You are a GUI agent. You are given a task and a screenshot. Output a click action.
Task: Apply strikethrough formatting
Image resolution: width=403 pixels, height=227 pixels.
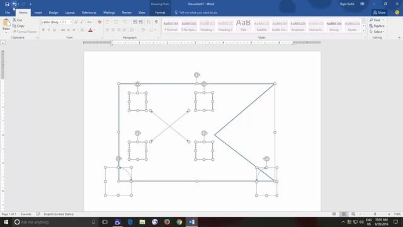63,30
